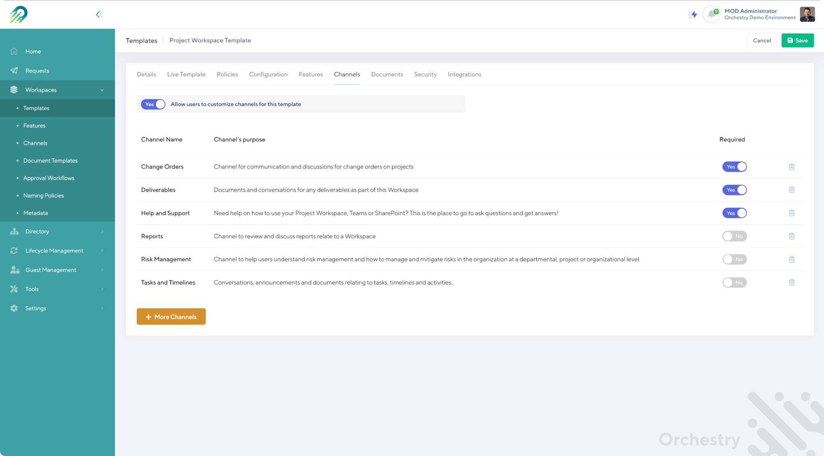824x456 pixels.
Task: Collapse the sidebar using the double-chevron icon
Action: (99, 14)
